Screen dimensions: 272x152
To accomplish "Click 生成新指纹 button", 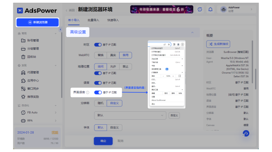I will 218,44.
